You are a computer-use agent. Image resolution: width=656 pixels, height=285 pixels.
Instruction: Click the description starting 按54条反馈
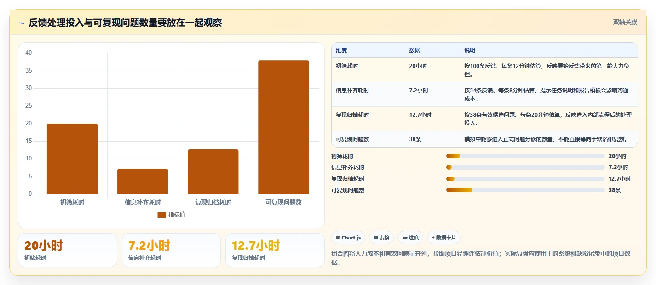547,94
